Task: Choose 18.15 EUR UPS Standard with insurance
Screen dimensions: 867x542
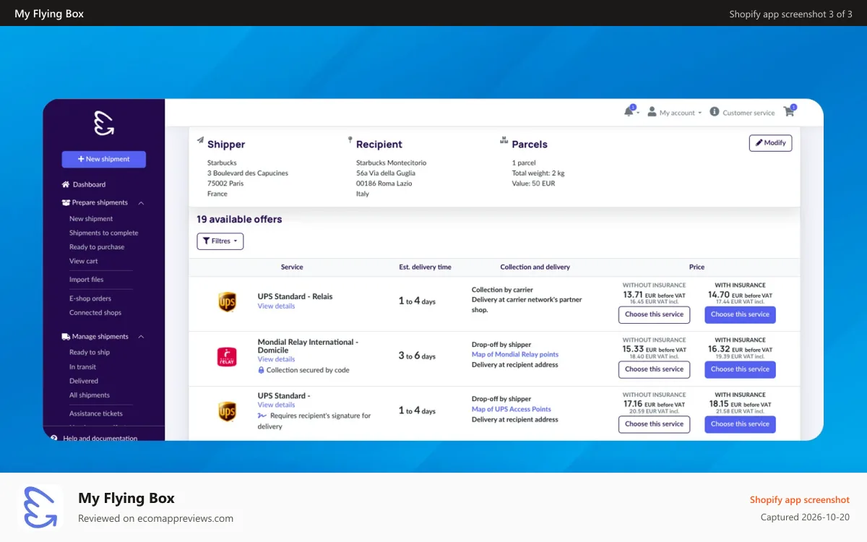Action: click(740, 424)
